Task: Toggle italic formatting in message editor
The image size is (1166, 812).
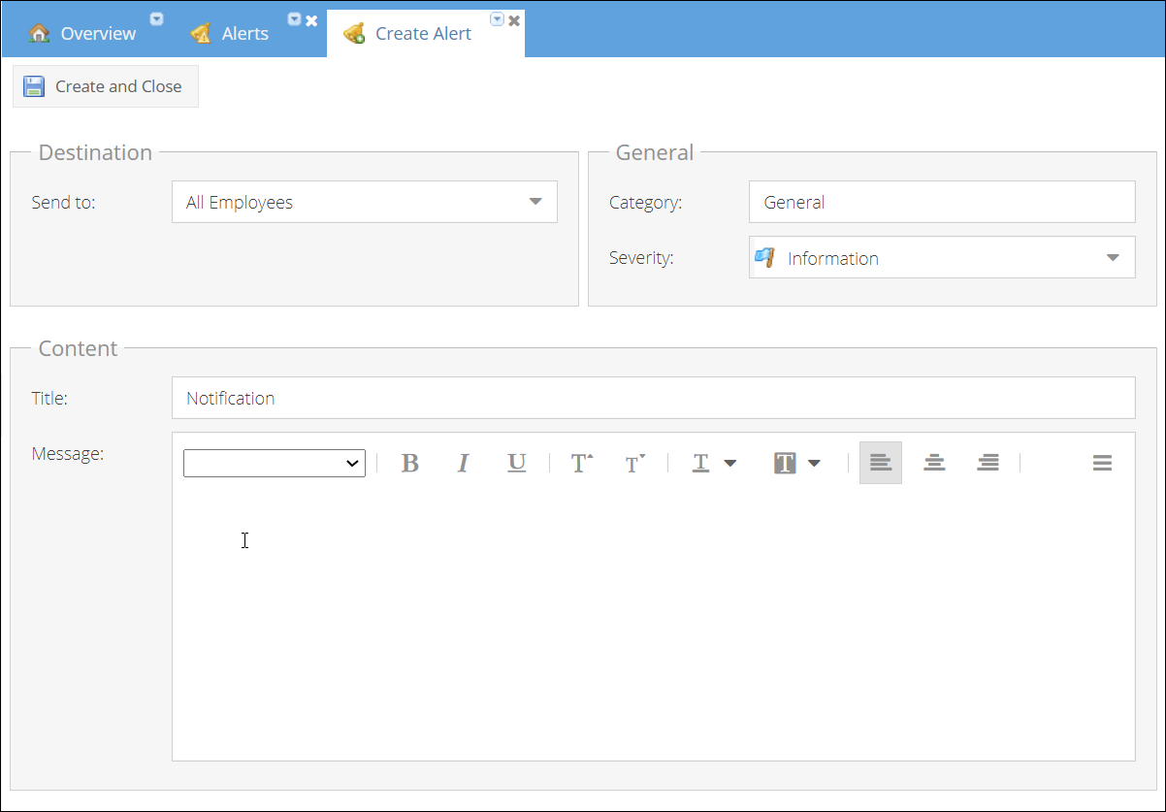Action: [x=464, y=463]
